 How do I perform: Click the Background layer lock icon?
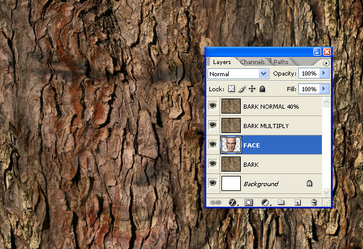[309, 183]
